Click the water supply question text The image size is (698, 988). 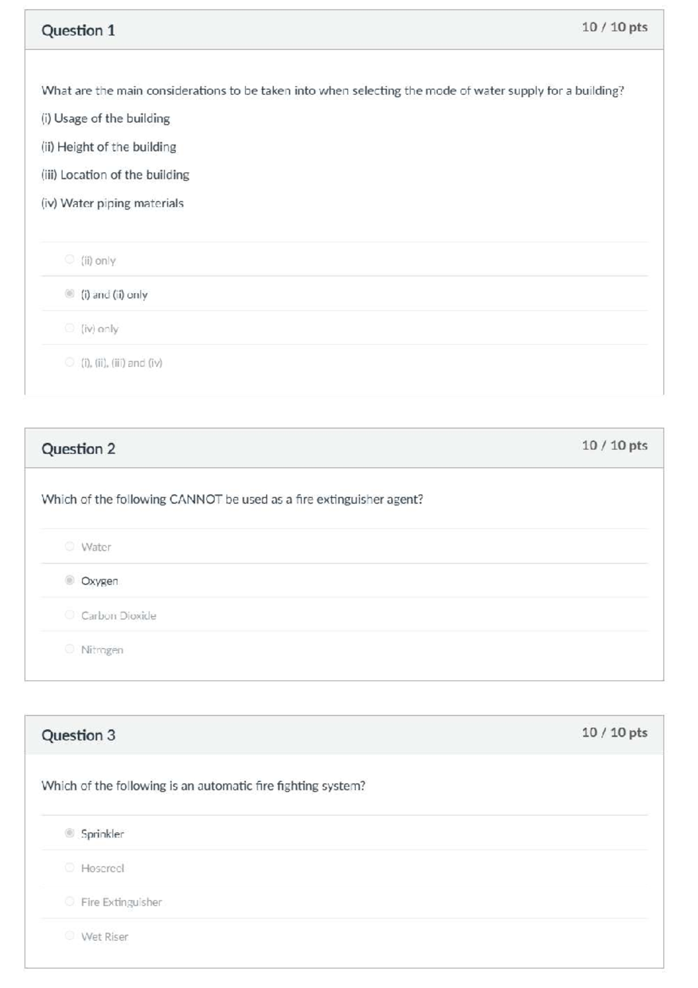(332, 91)
